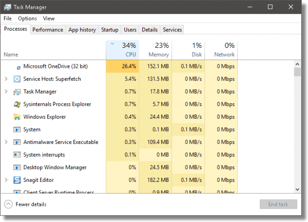Image resolution: width=308 pixels, height=222 pixels.
Task: Click the scrollbar up arrow
Action: [297, 64]
